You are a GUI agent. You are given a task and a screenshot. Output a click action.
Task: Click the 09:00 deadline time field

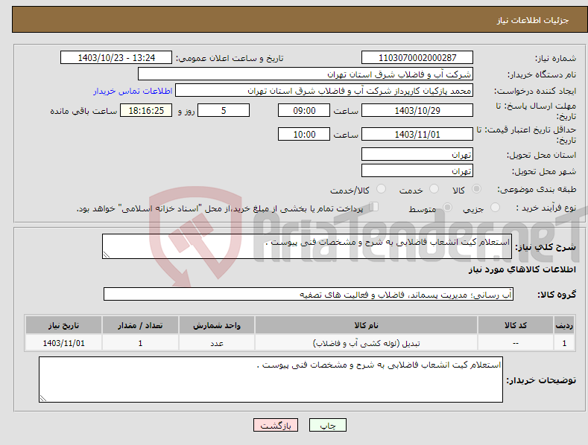tap(304, 110)
